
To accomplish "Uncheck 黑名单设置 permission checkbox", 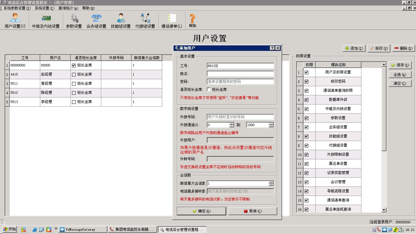I will 307,164.
